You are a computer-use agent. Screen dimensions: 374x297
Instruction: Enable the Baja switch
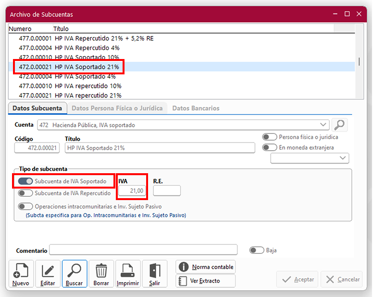(x=257, y=250)
